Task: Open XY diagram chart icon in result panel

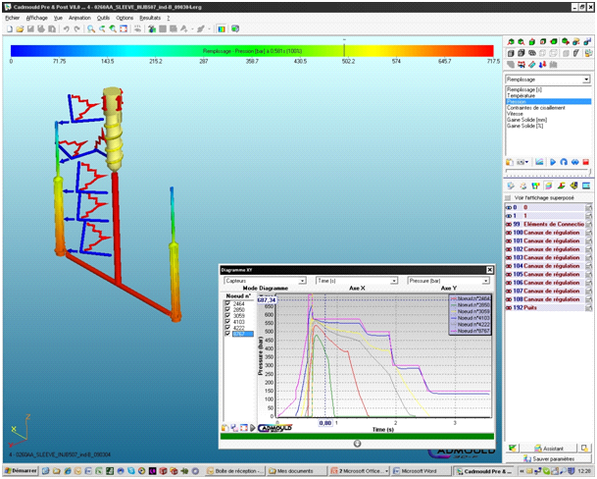Action: point(539,162)
